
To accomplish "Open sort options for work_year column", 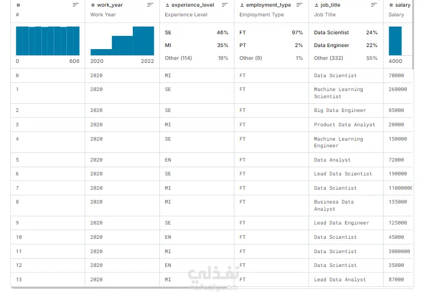I will pyautogui.click(x=150, y=5).
